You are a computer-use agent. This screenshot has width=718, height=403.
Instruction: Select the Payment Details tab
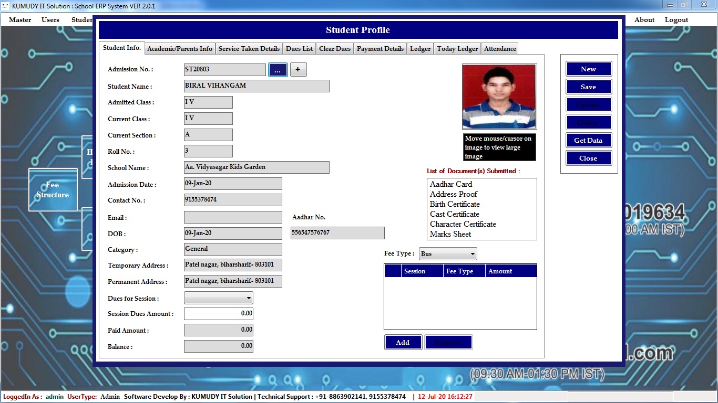pyautogui.click(x=380, y=49)
